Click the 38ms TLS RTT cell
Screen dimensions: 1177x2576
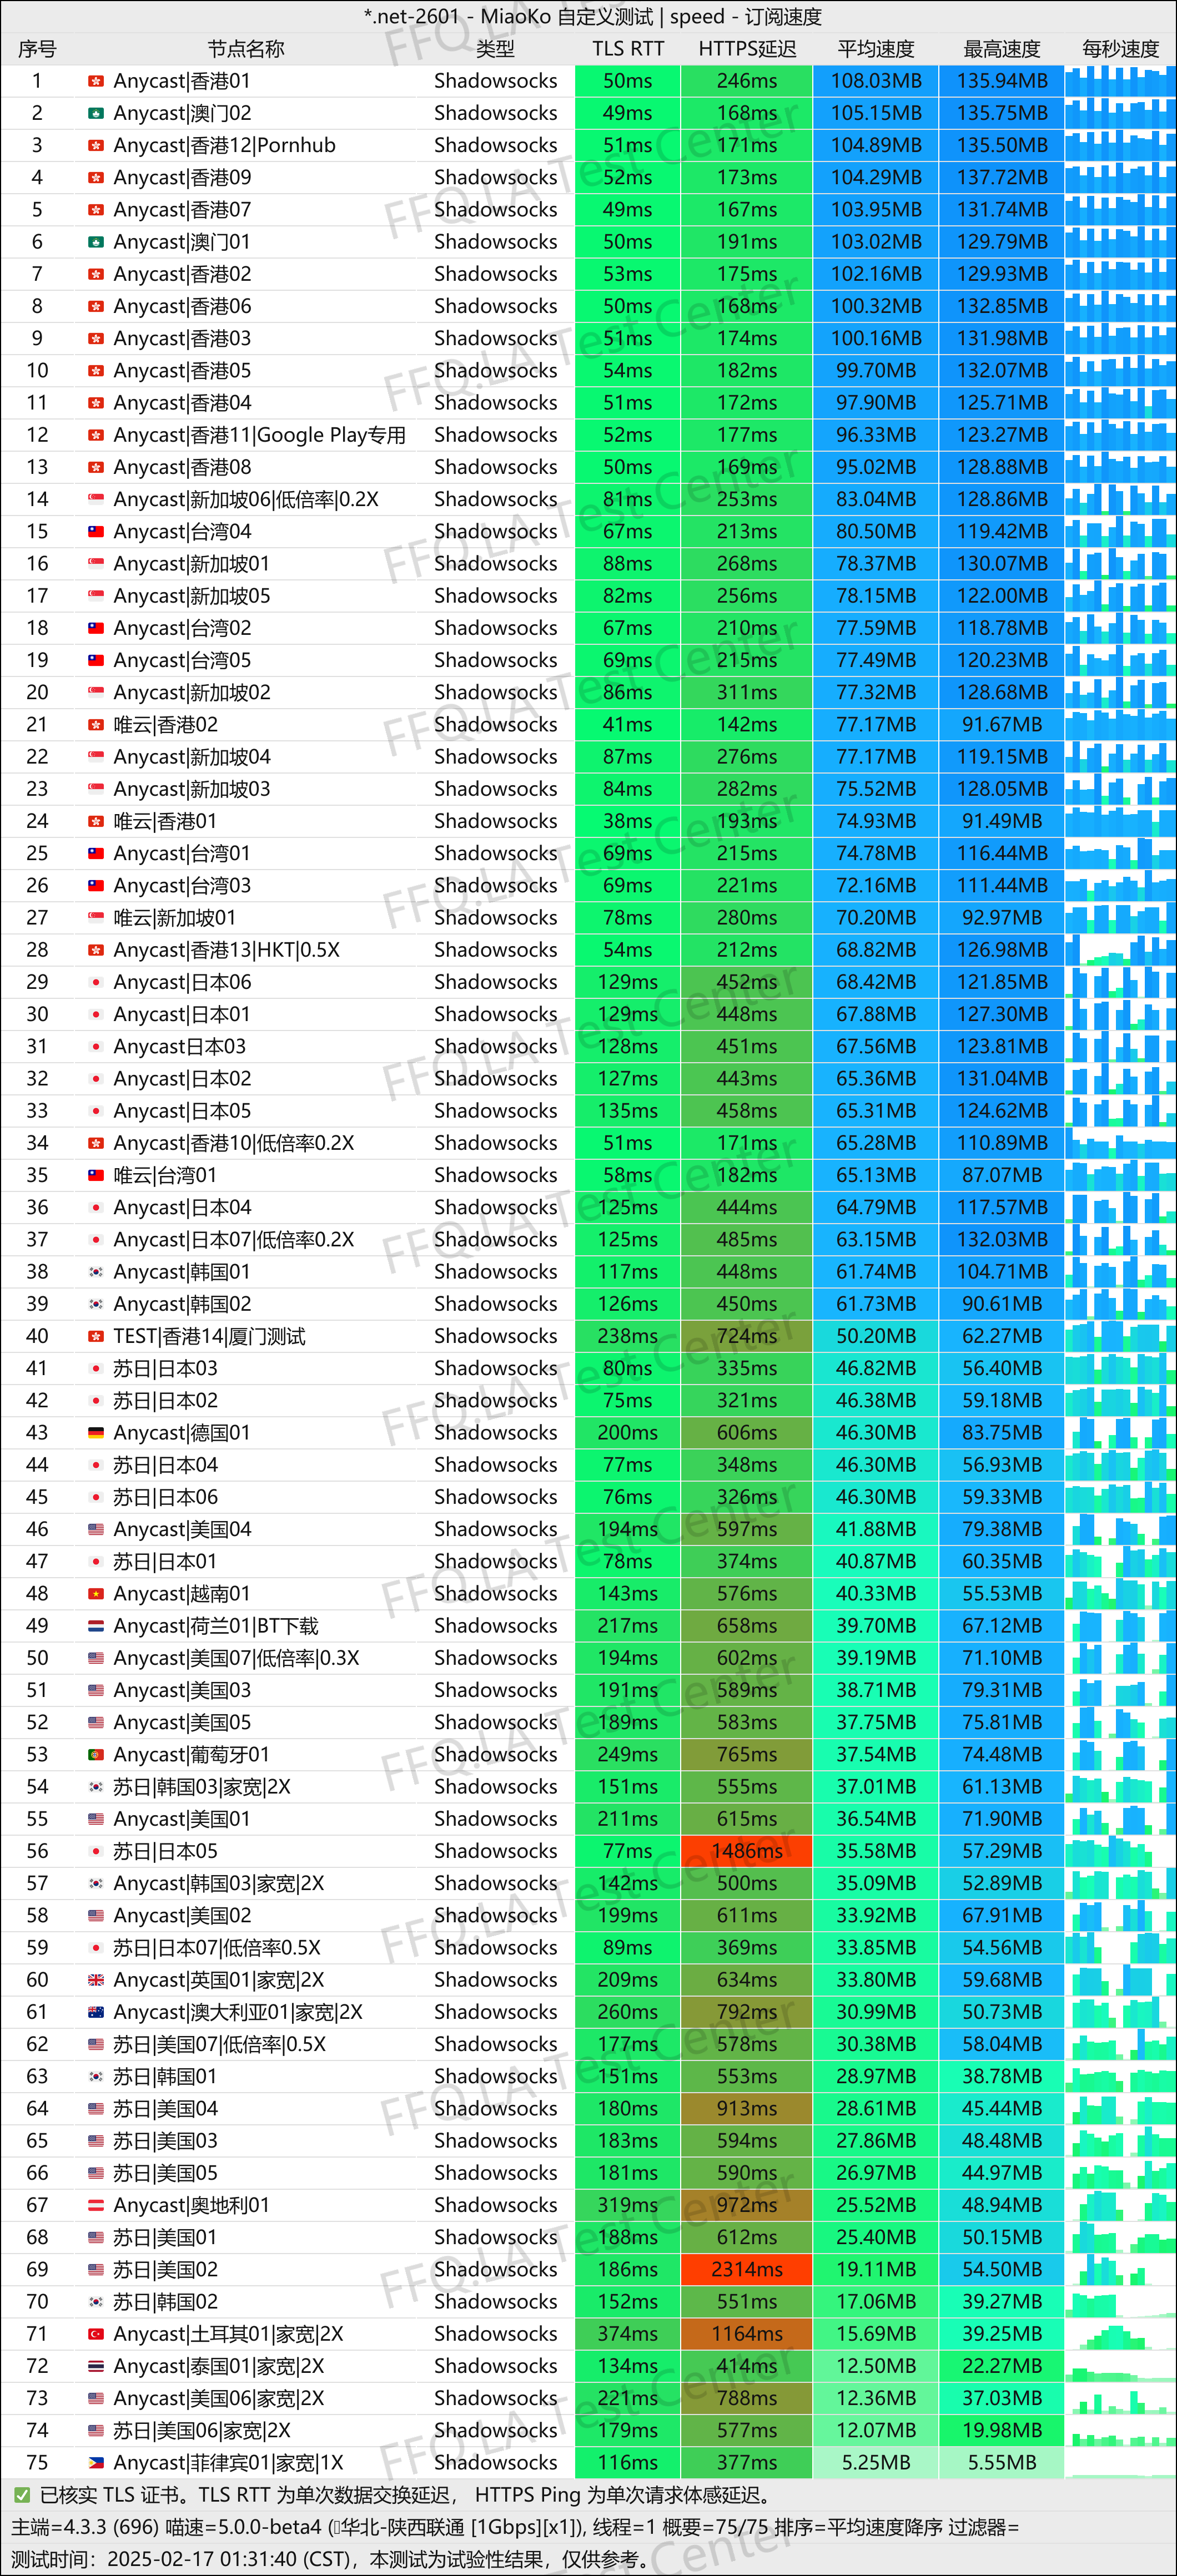click(627, 821)
